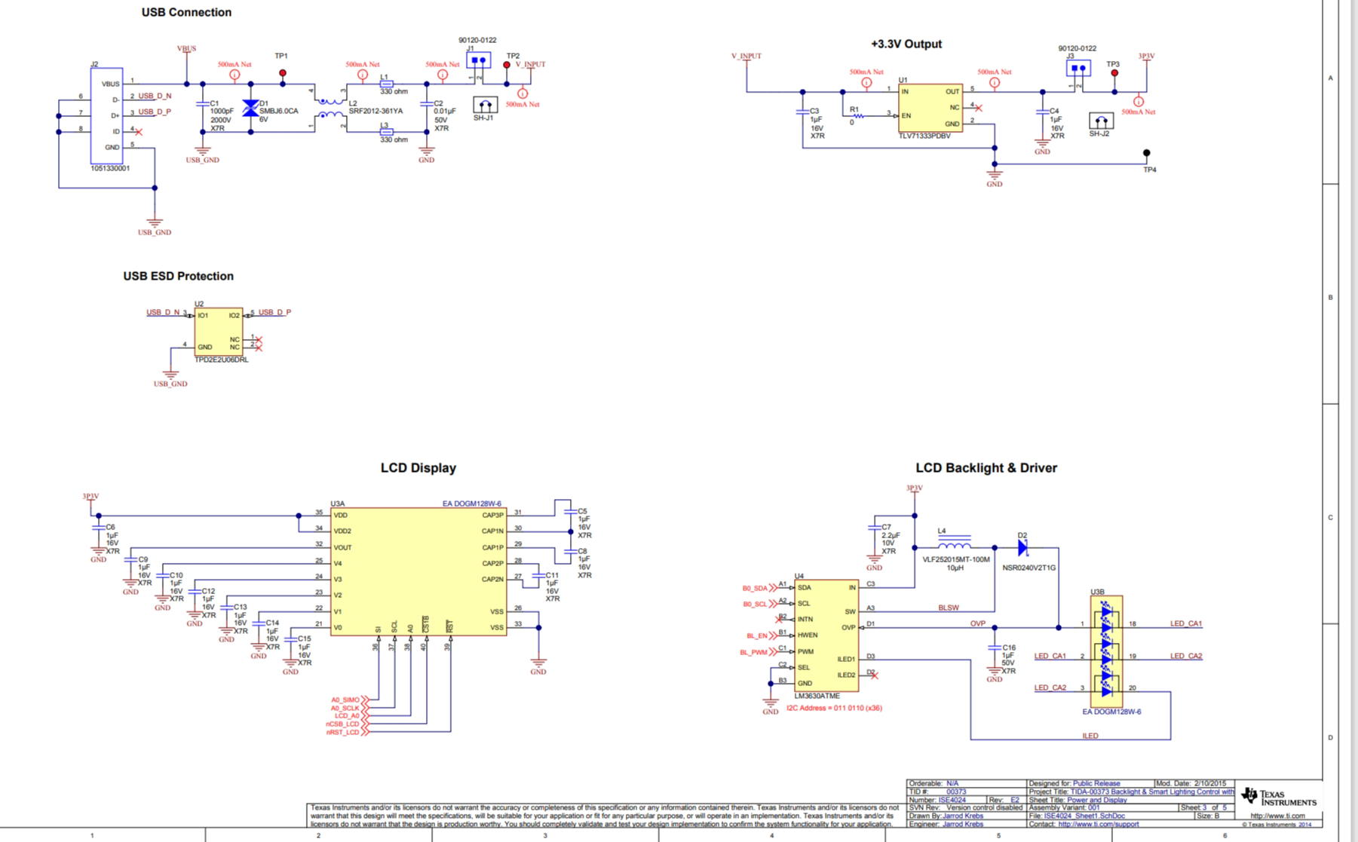Select the U3B LED backlight component

[x=1106, y=651]
